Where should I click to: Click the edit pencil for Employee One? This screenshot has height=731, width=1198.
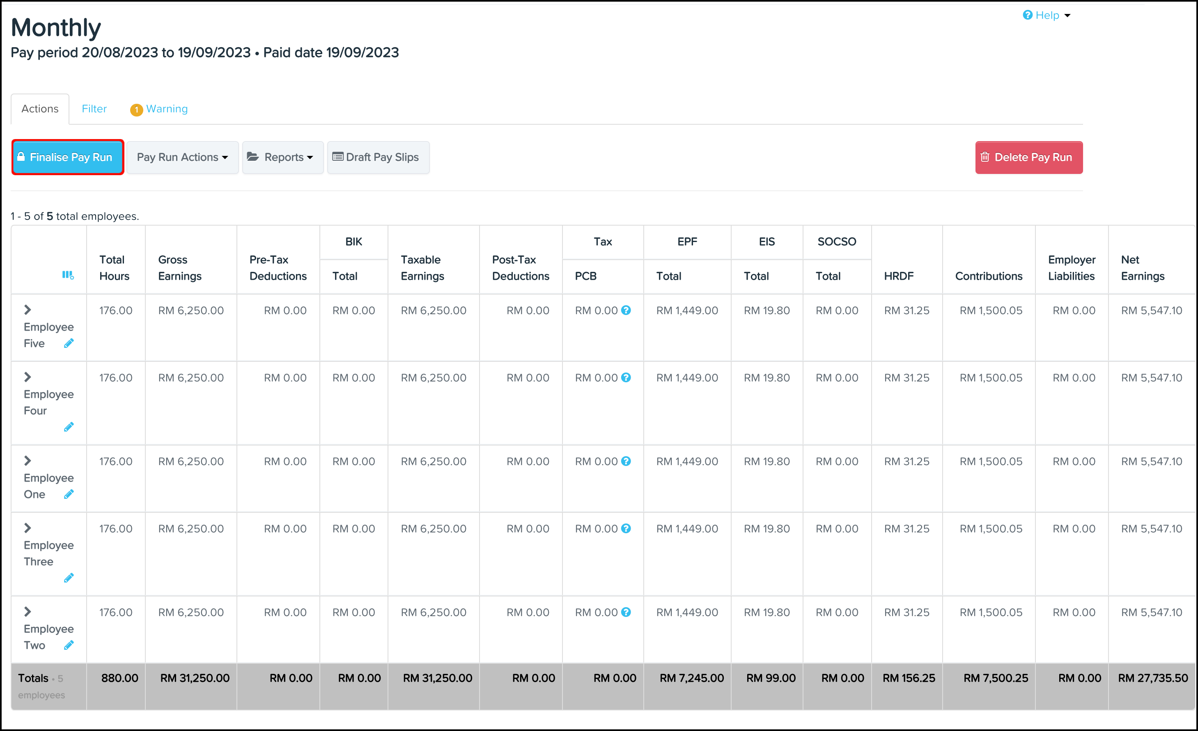tap(69, 494)
